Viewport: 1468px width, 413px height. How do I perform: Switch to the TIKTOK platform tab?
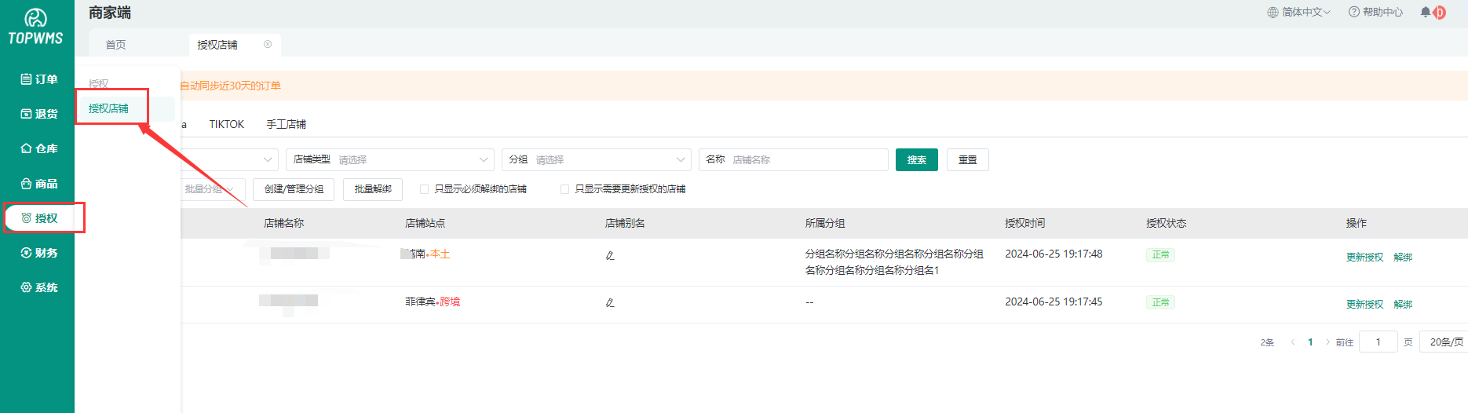[226, 124]
